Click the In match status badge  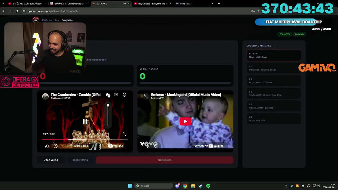click(299, 34)
